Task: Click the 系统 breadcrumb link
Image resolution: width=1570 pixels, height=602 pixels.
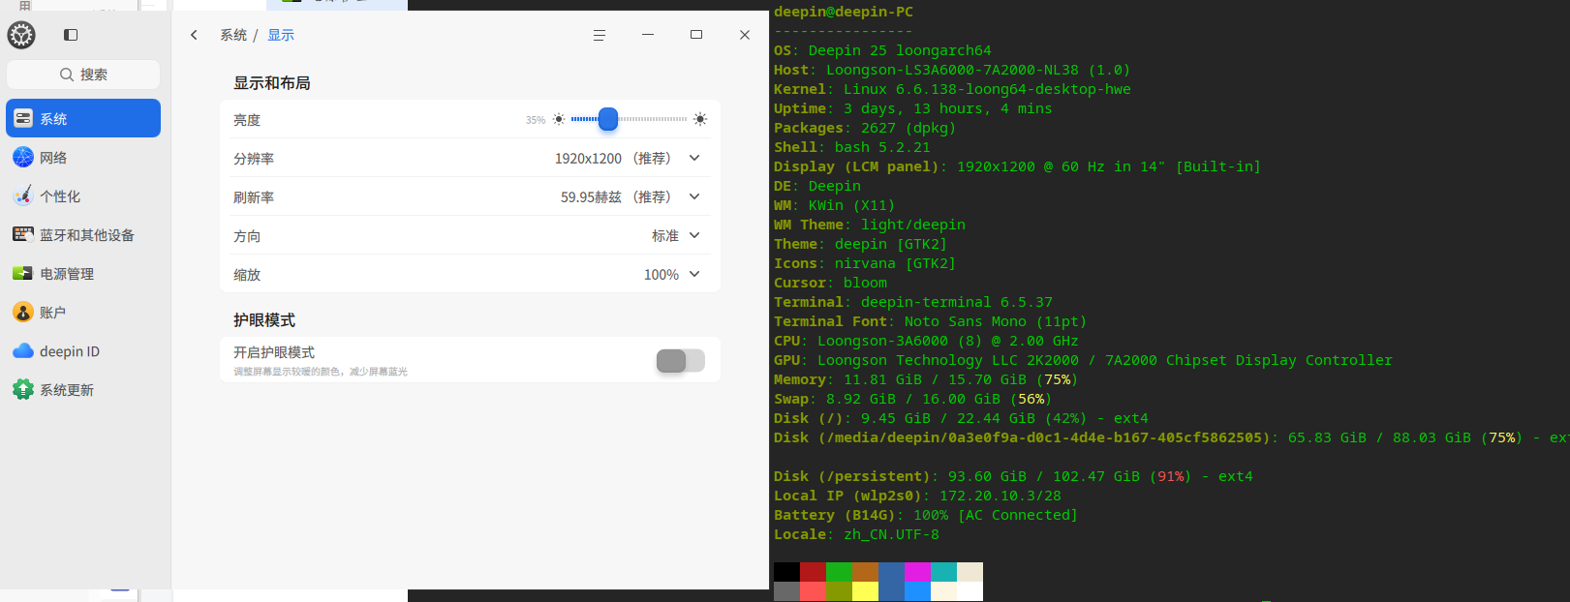Action: [233, 35]
